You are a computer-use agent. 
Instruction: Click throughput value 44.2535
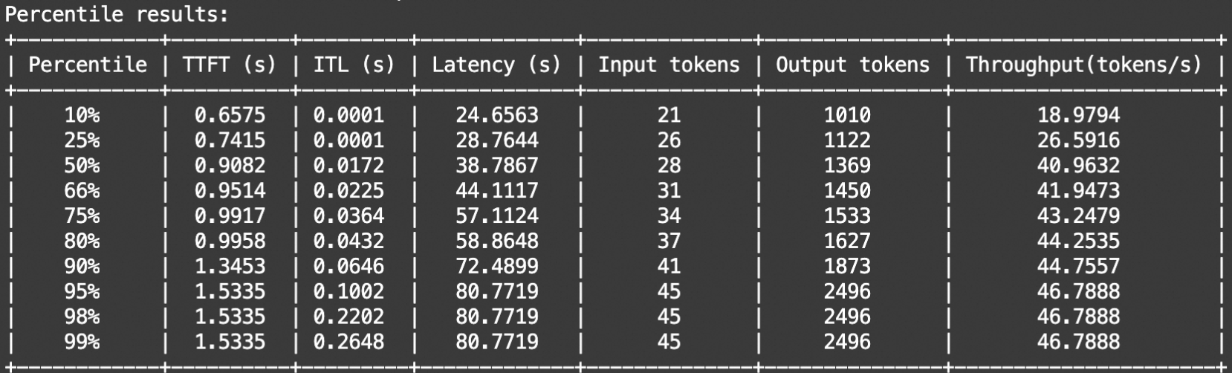[x=1078, y=241]
